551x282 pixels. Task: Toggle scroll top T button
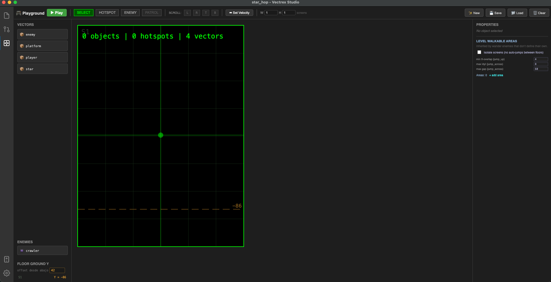(206, 13)
